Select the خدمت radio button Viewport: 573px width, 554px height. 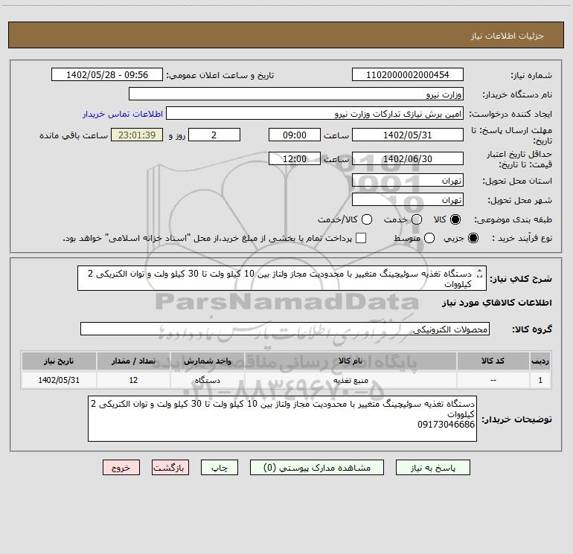click(x=417, y=219)
